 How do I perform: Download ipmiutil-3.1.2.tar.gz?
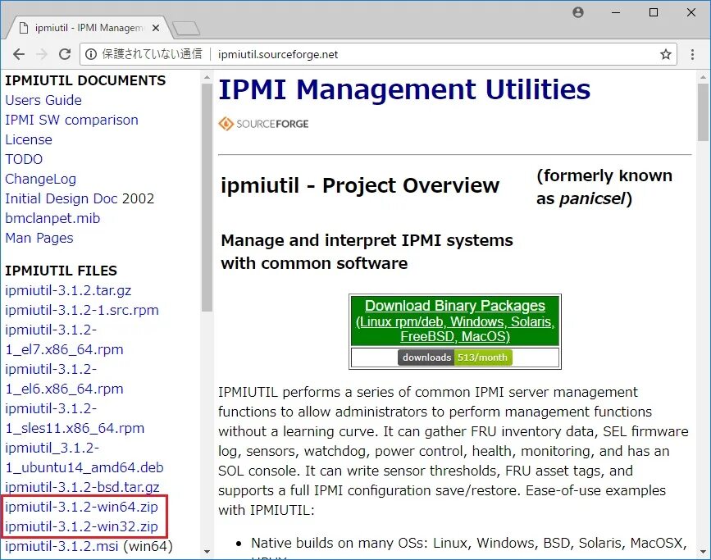[x=68, y=290]
